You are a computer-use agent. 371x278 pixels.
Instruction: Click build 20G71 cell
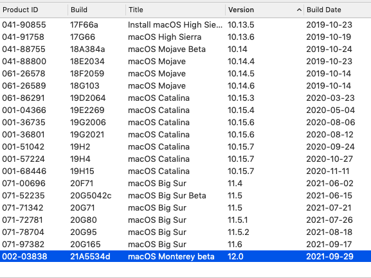(82, 208)
